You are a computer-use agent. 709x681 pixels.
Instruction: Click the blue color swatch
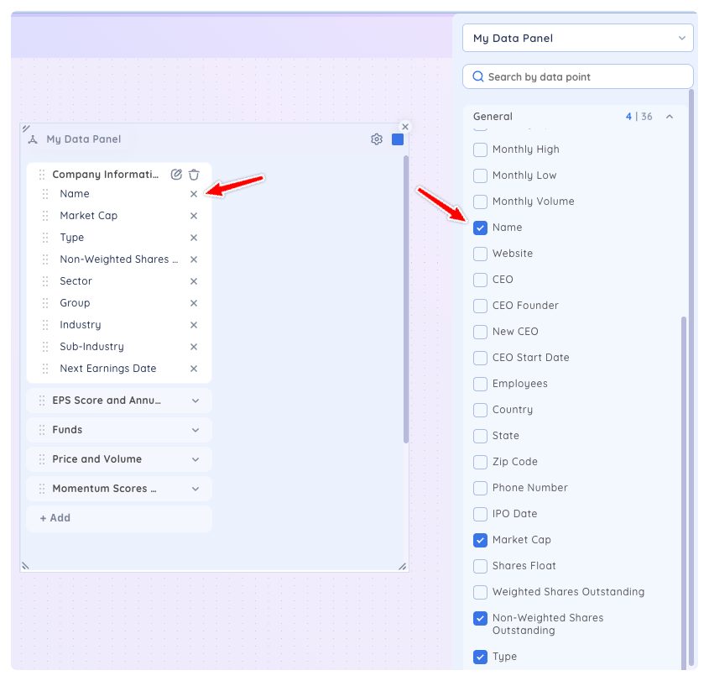point(398,139)
